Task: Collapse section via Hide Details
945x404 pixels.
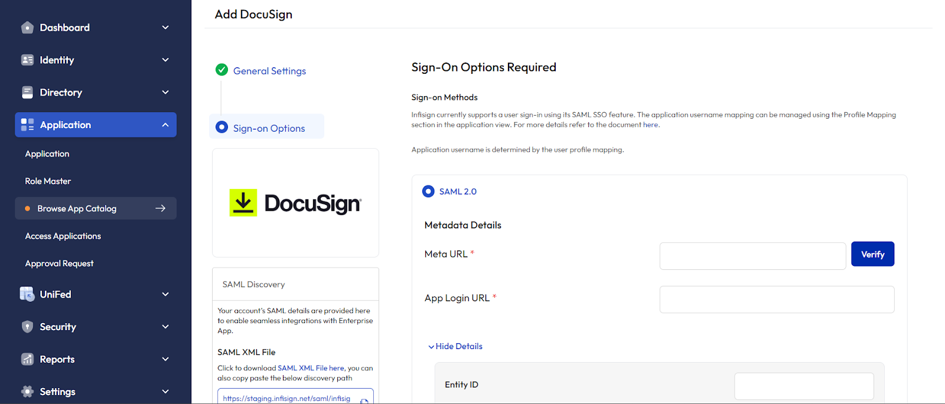Action: tap(455, 346)
